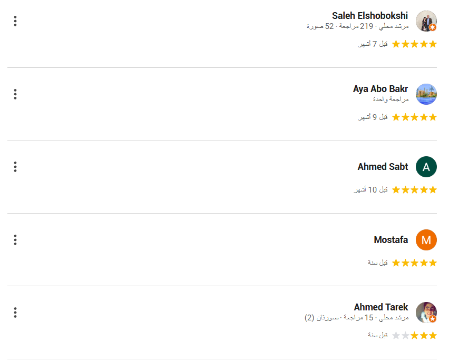Click Saleh Elshobokshi's five-star rating
The height and width of the screenshot is (363, 459).
(x=414, y=44)
